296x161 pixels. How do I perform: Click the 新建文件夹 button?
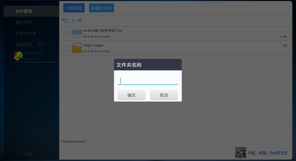click(x=101, y=8)
